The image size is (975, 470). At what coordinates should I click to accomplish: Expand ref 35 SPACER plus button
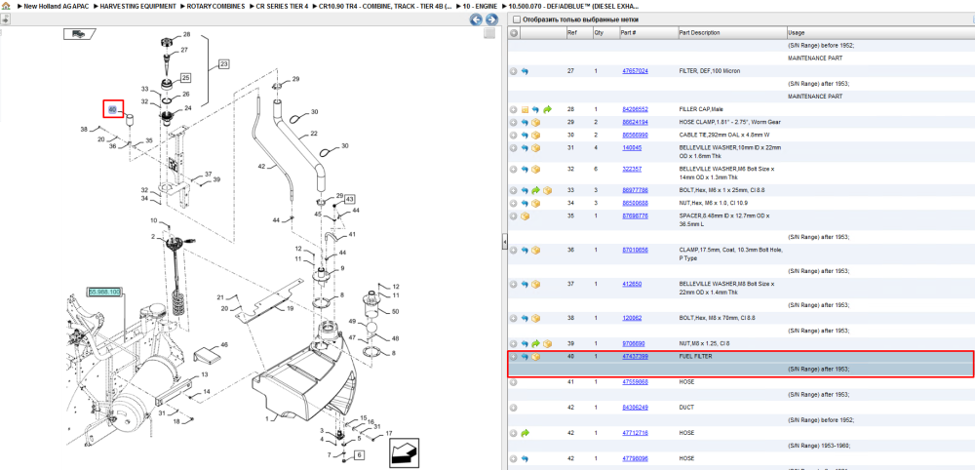click(514, 216)
